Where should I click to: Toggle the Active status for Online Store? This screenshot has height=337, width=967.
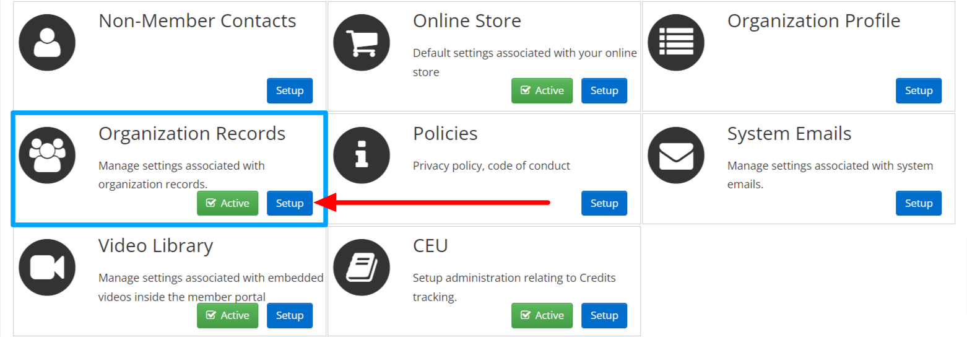tap(542, 90)
